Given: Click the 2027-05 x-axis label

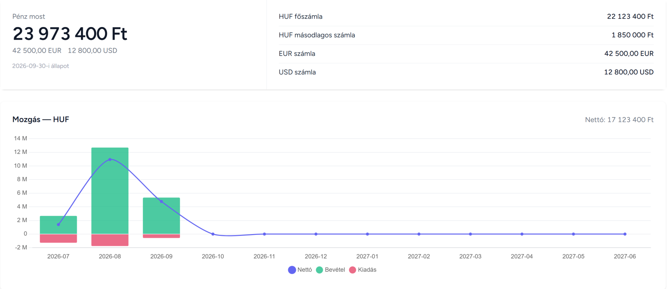Looking at the screenshot, I should point(574,256).
